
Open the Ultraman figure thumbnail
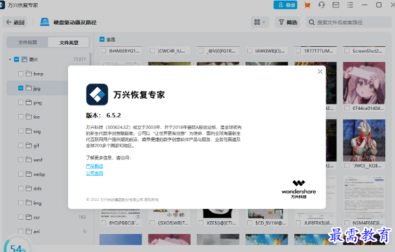[x=364, y=141]
